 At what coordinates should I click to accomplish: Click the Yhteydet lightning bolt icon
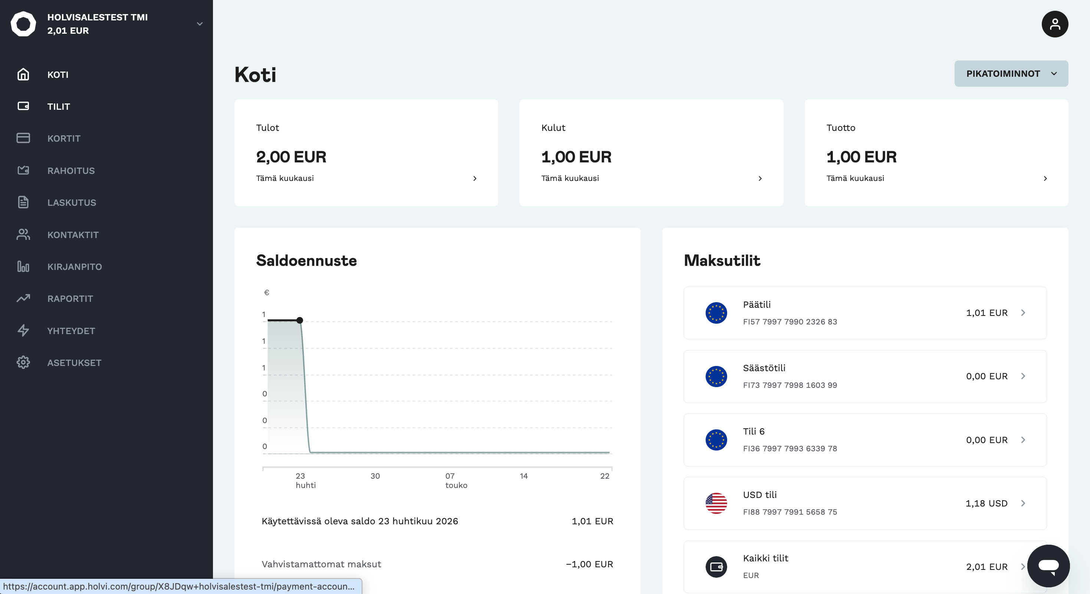coord(23,330)
